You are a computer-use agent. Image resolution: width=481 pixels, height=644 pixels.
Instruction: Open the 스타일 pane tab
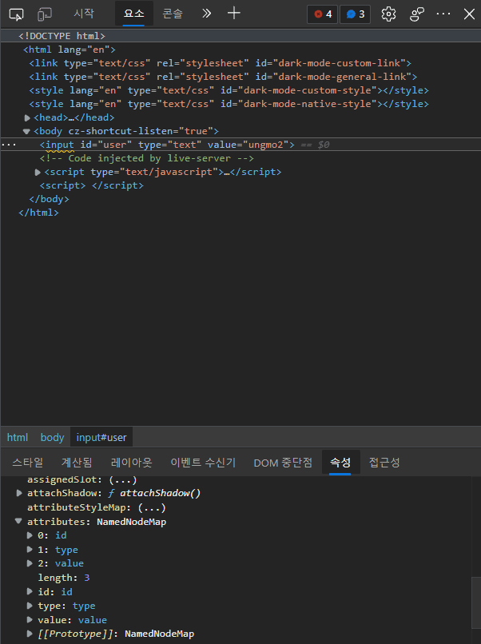(x=28, y=463)
